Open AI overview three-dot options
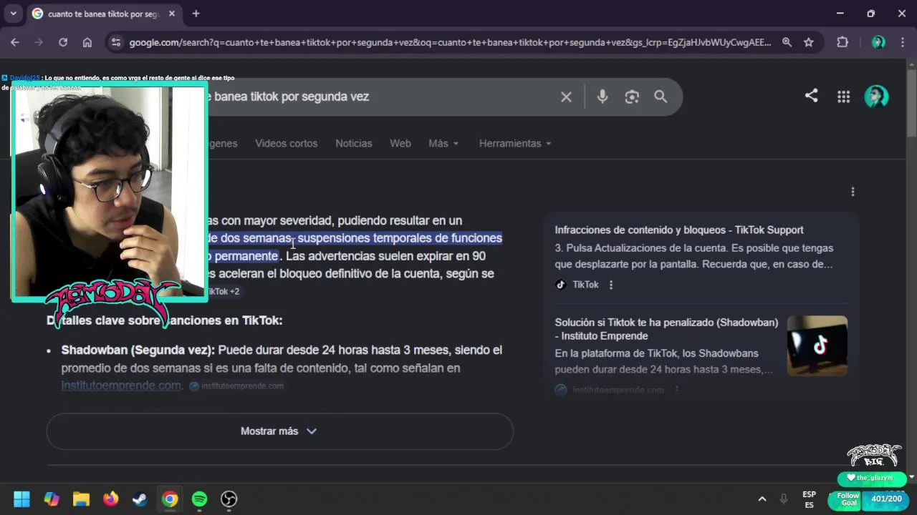Image resolution: width=917 pixels, height=515 pixels. pyautogui.click(x=853, y=192)
